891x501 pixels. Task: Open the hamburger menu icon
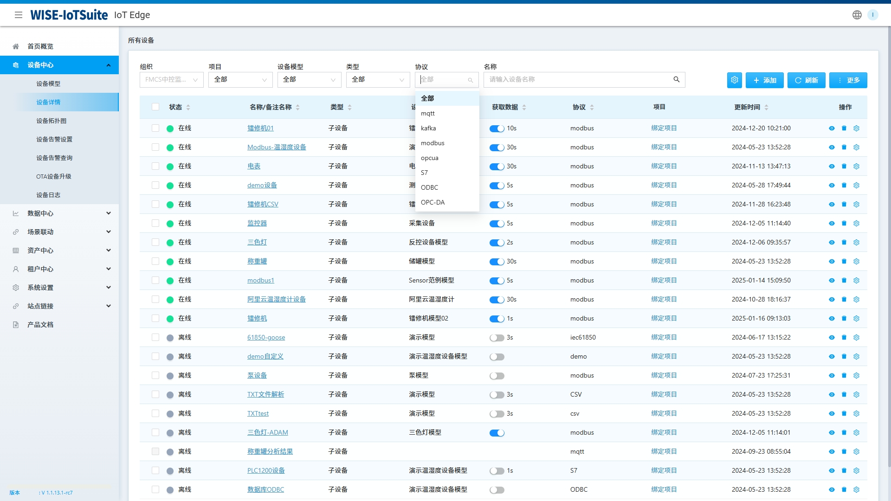click(19, 15)
